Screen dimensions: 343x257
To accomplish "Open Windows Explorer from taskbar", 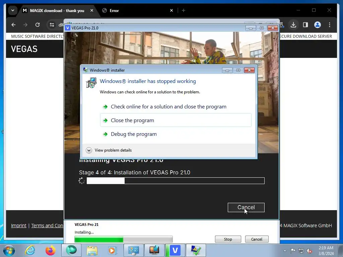I will (92, 250).
